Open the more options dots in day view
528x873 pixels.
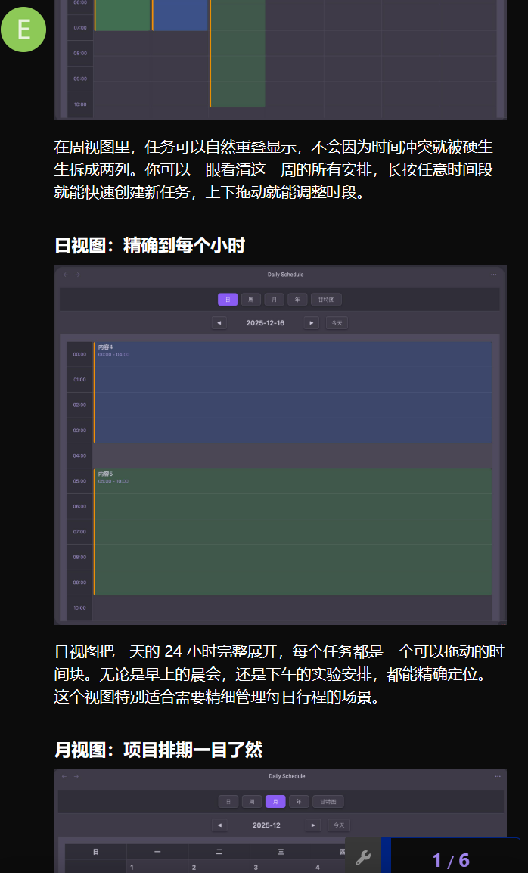tap(494, 275)
